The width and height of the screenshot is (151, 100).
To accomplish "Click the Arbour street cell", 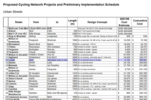I will click(x=18, y=31).
